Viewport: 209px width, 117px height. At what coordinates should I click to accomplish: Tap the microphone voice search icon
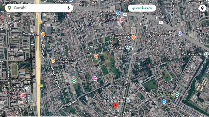click(x=69, y=8)
